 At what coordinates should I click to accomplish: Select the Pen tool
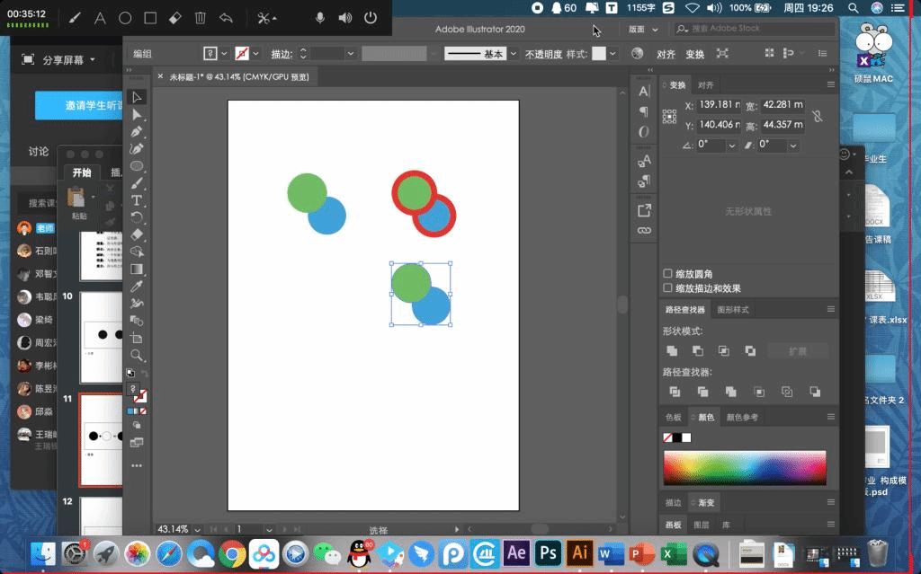[x=137, y=131]
